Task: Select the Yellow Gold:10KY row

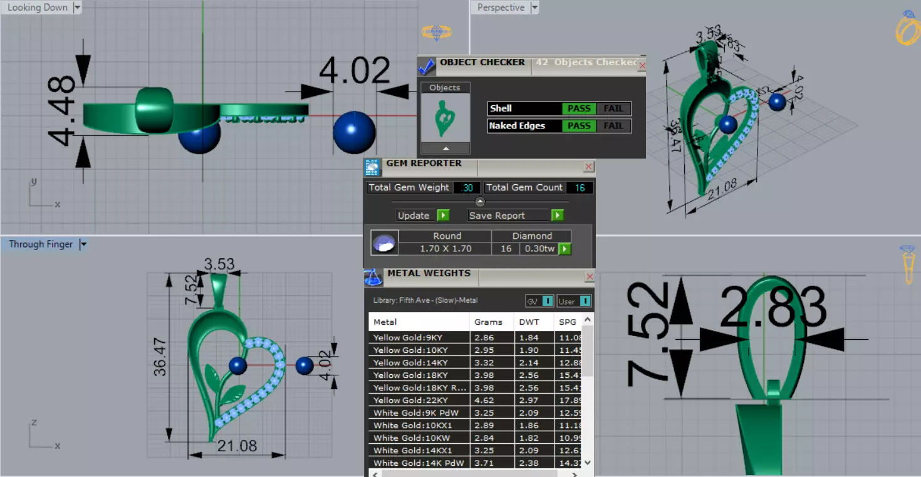Action: (476, 350)
